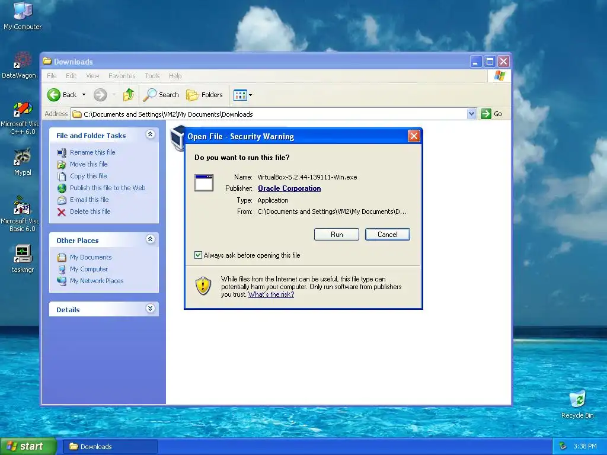
Task: Uncheck Always ask before opening this file
Action: [198, 255]
